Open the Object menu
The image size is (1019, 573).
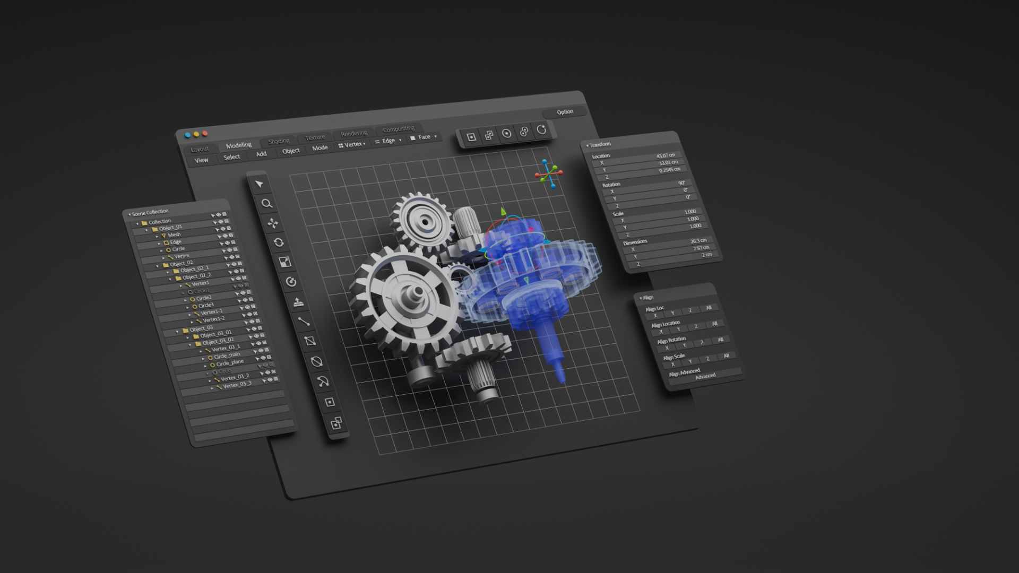click(291, 151)
